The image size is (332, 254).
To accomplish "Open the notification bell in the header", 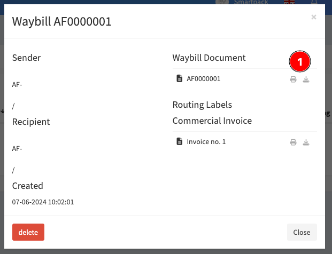I will 314,2.
